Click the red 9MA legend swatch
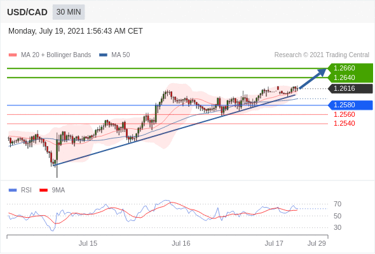The height and width of the screenshot is (254, 375). tap(43, 190)
